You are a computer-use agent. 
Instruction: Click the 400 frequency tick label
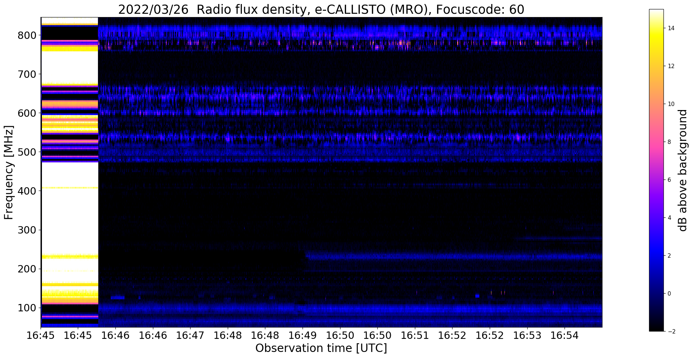tap(28, 191)
